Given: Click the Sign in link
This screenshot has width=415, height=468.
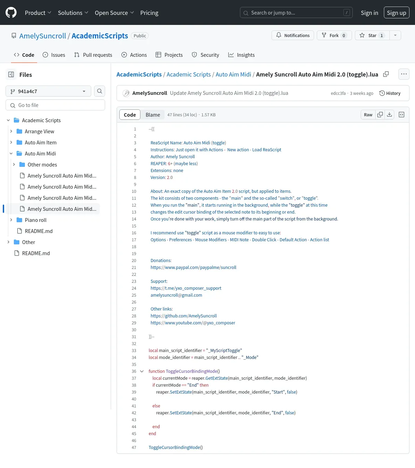Looking at the screenshot, I should coord(369,13).
